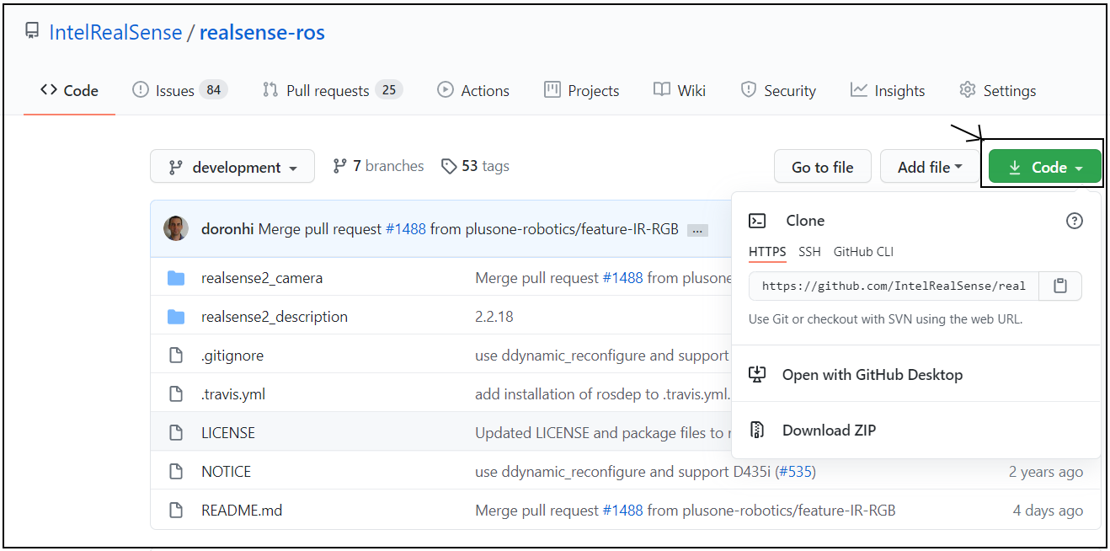Screen dimensions: 1110x551
Task: Copy the clone URL using the clipboard icon
Action: click(1059, 286)
